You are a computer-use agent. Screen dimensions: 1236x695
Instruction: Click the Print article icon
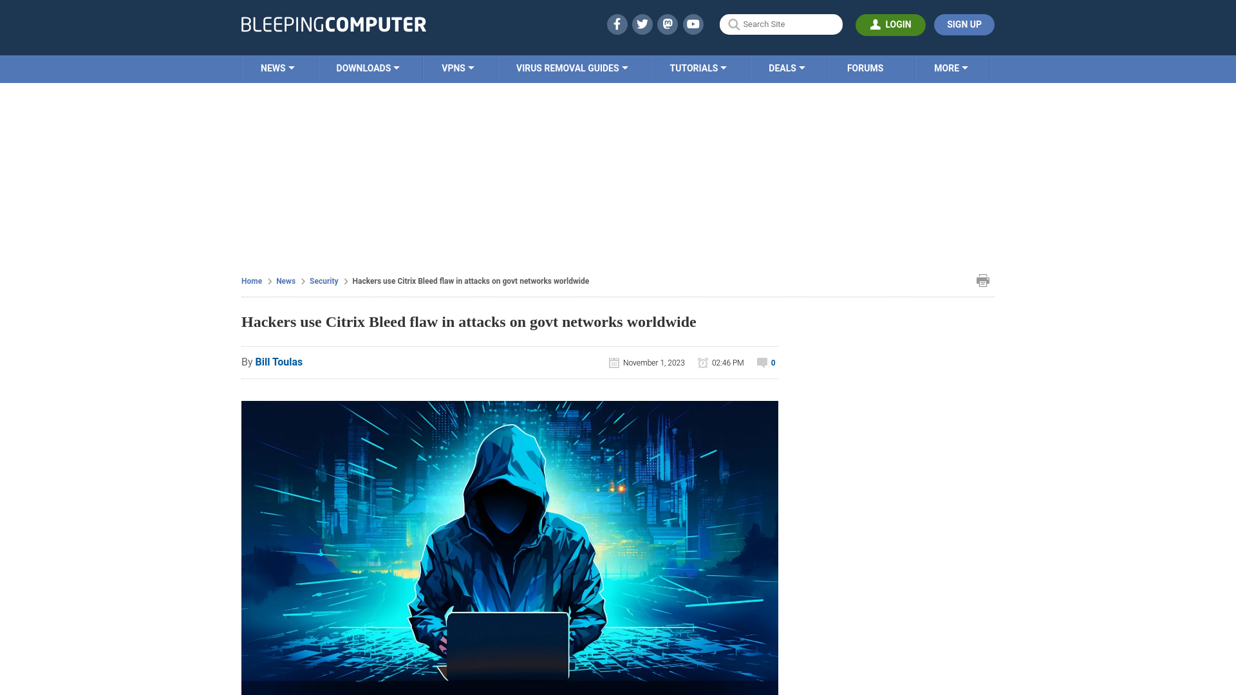(982, 280)
